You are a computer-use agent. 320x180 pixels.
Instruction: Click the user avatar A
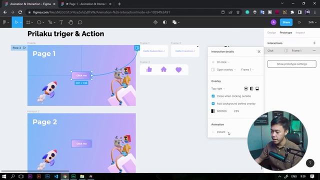273,22
